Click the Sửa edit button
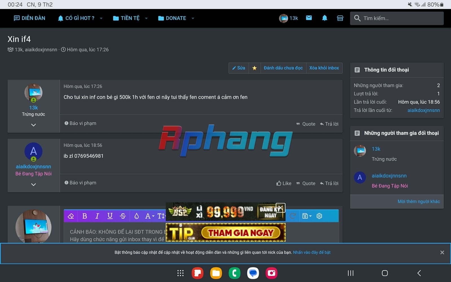This screenshot has width=451, height=282. pos(239,68)
